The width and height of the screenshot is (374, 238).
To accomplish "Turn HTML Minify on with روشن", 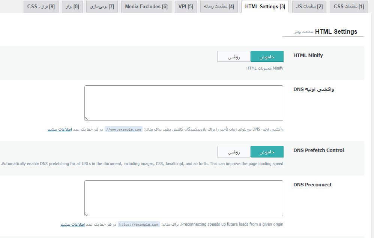I will [234, 57].
